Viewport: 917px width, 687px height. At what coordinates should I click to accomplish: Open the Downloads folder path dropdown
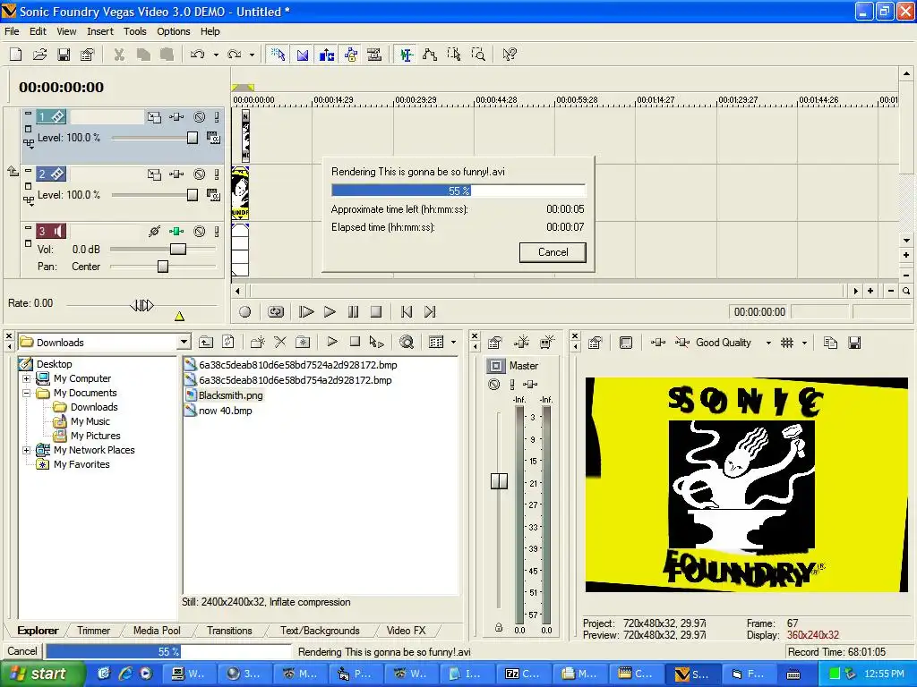click(184, 343)
